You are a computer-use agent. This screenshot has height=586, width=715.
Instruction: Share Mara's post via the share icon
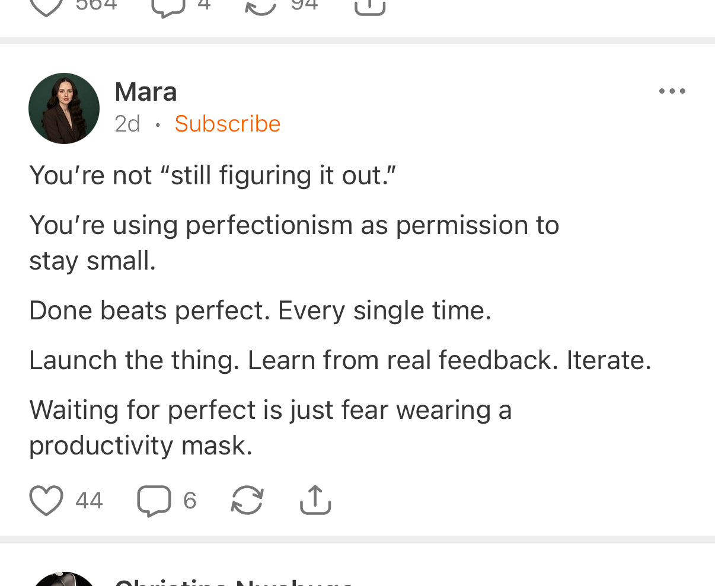coord(315,501)
